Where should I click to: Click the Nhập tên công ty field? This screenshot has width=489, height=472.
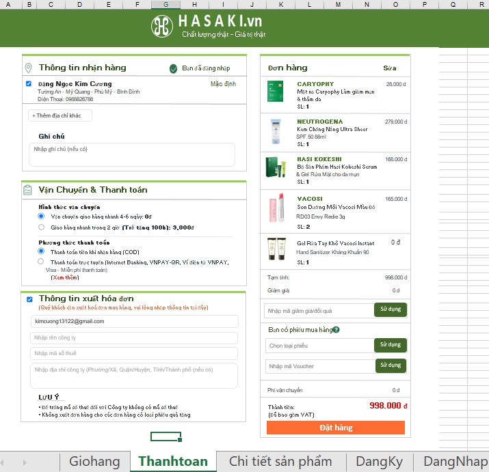(134, 337)
